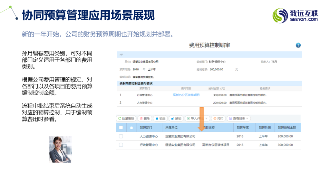330x185 pixels.
Task: Click the woman's portrait photo
Action: point(60,149)
